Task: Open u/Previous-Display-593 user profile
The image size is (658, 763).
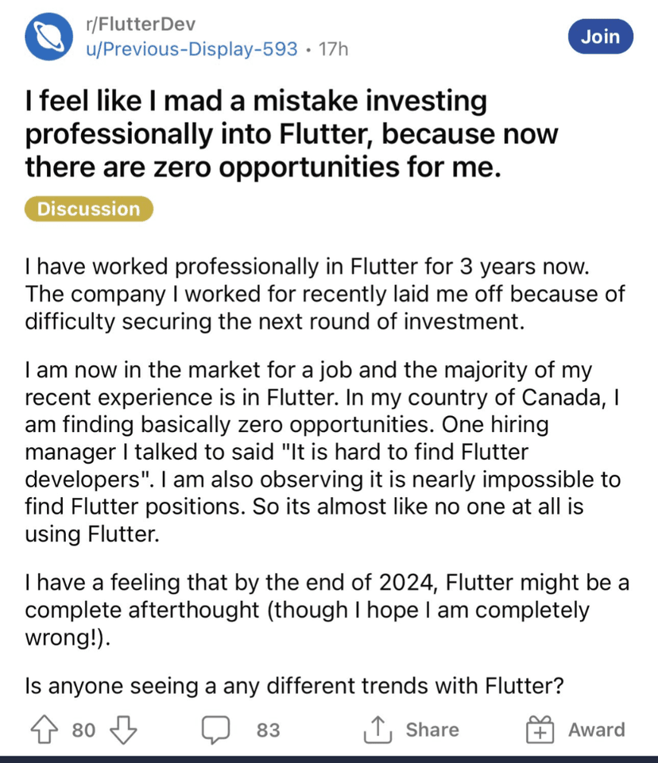Action: coord(192,48)
